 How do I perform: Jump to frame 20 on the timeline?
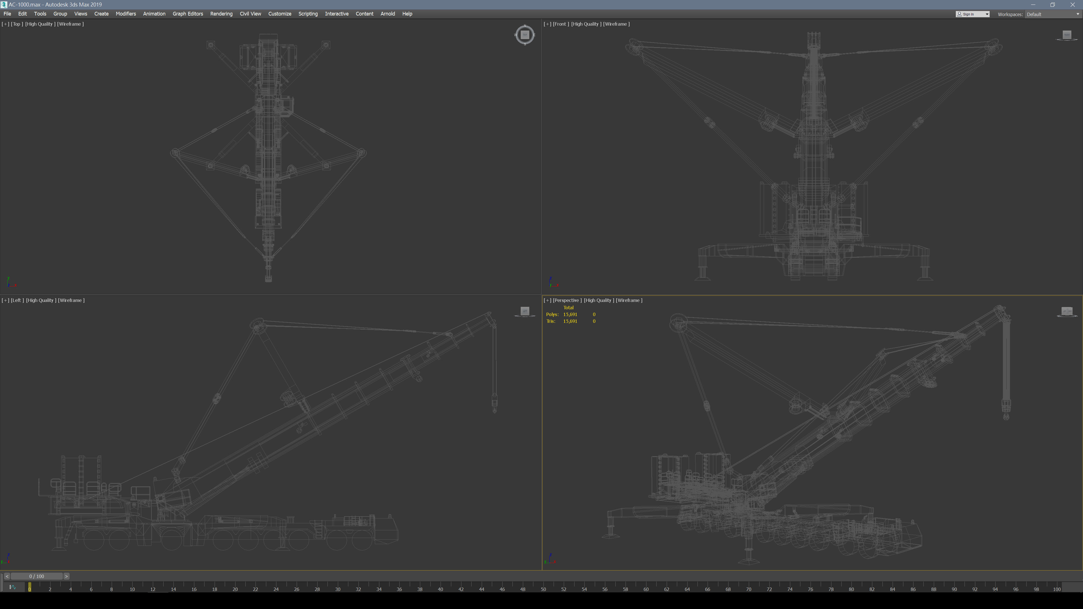(235, 589)
